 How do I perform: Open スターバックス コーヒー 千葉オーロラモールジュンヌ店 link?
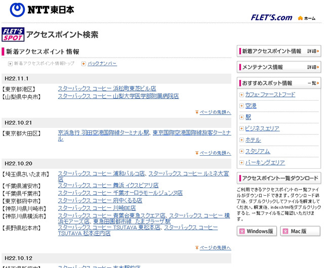tap(120, 193)
